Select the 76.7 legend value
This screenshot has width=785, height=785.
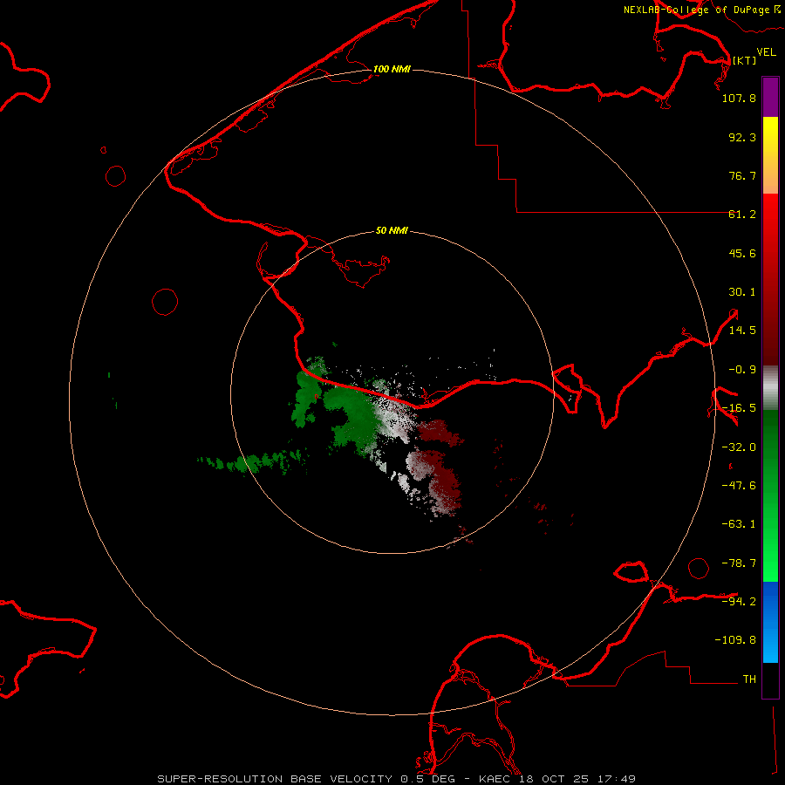[742, 175]
